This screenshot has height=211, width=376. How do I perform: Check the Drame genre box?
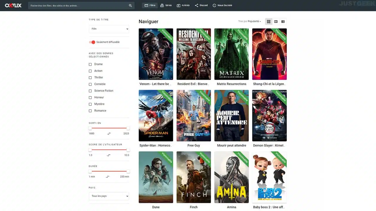click(x=90, y=64)
